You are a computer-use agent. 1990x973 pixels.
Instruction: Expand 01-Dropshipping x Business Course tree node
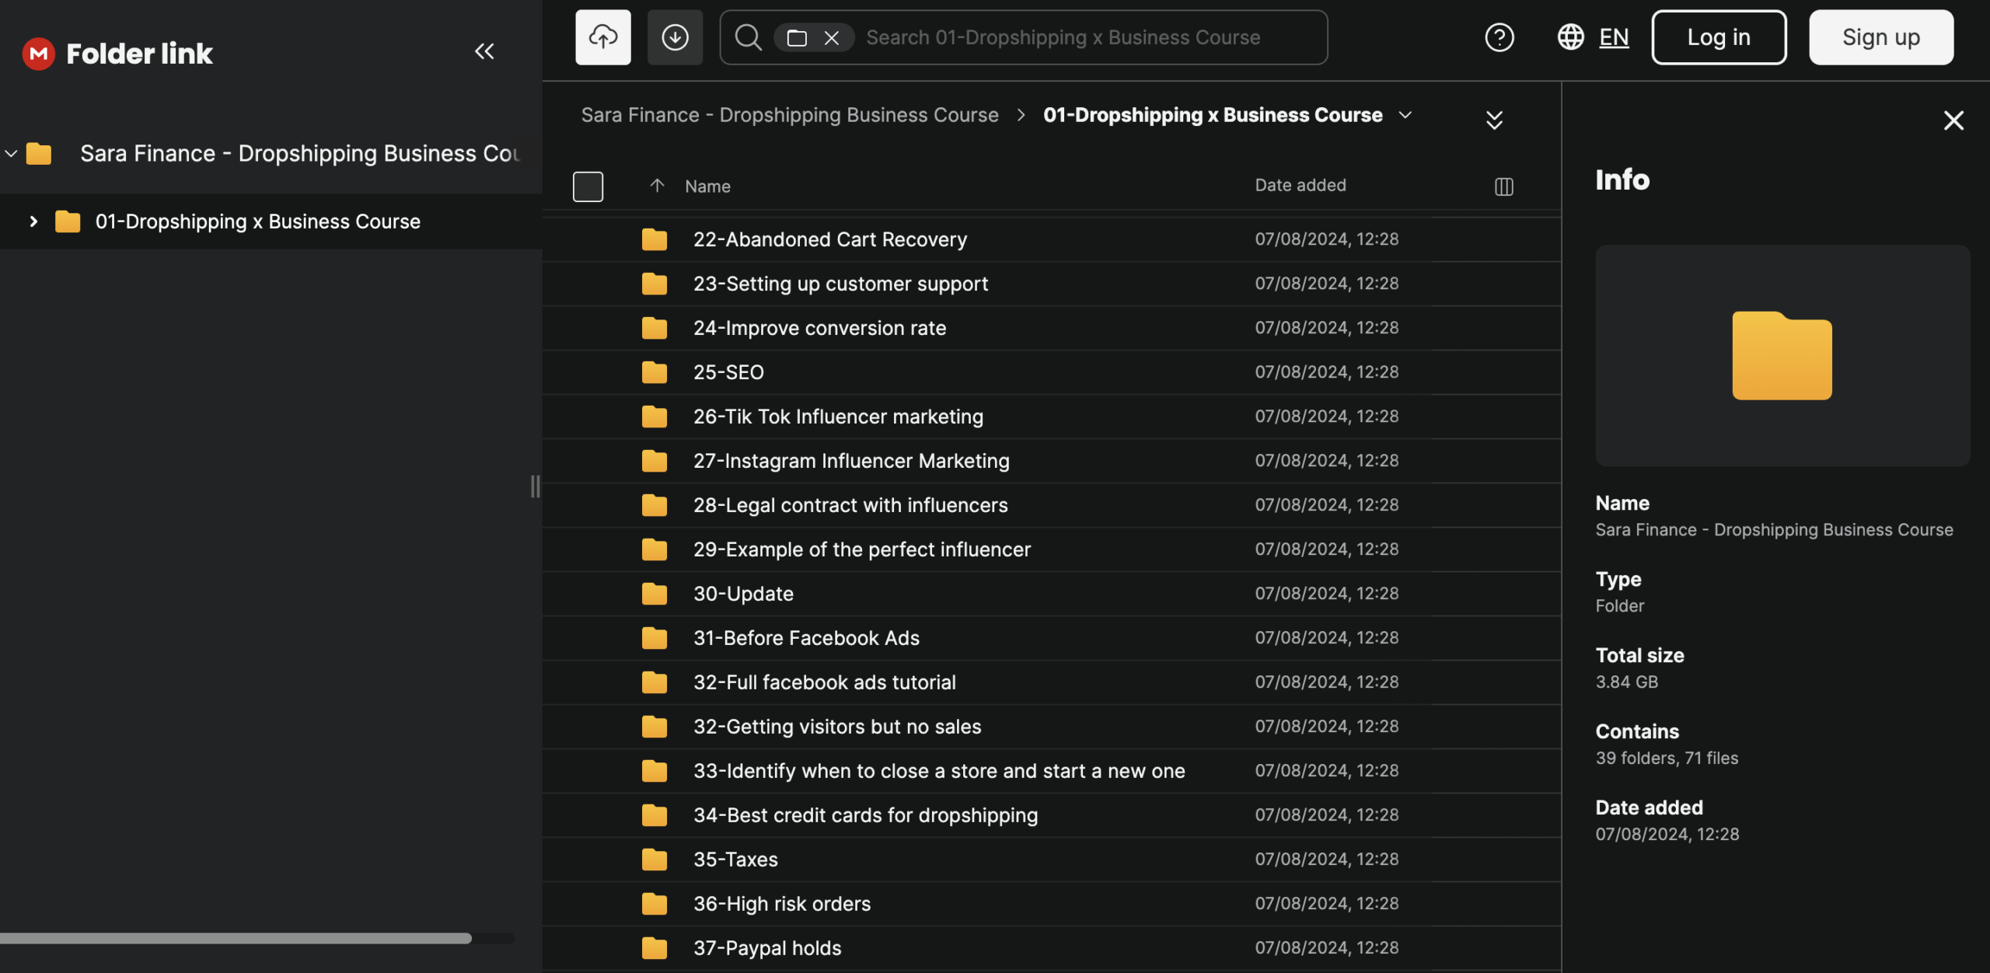click(33, 221)
